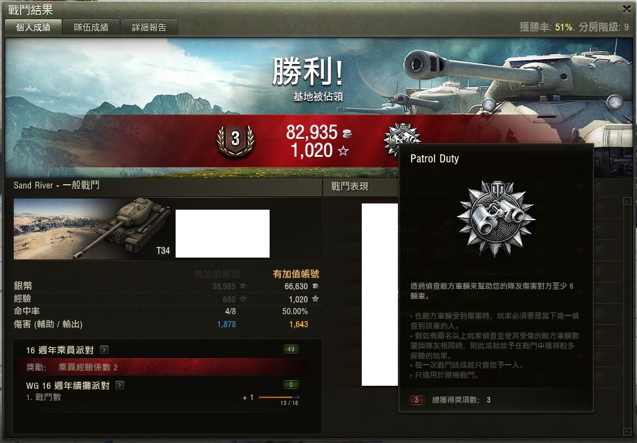The width and height of the screenshot is (637, 443).
Task: Expand the 16 週年乘員派對 mission details arrow
Action: [105, 349]
